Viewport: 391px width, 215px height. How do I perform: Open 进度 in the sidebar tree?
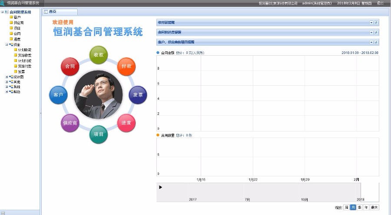[17, 39]
